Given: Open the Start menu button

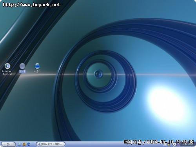Looking at the screenshot, I should point(8,144).
